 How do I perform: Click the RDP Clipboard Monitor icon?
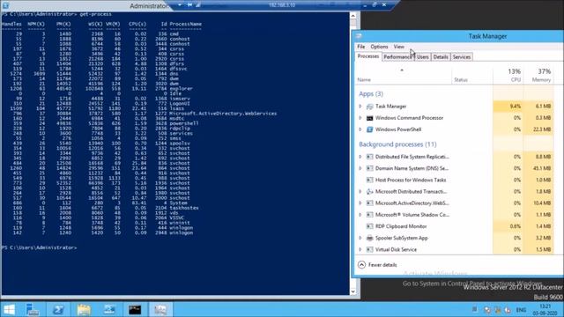coord(370,226)
